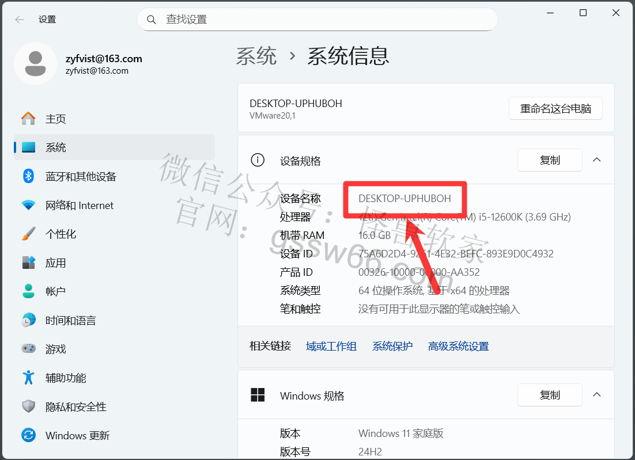Close the Settings window
635x460 pixels.
tap(616, 13)
